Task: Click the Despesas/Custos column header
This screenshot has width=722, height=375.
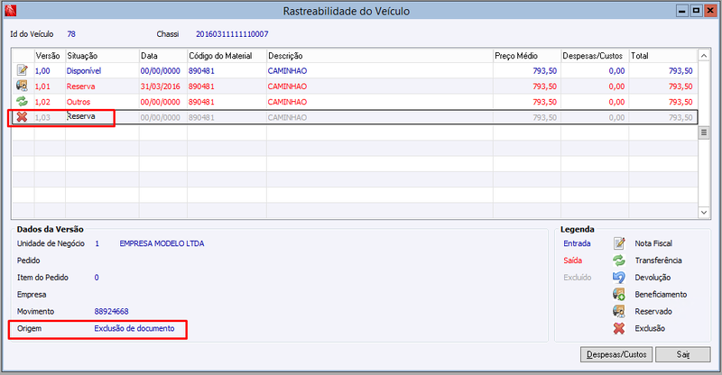Action: (595, 56)
